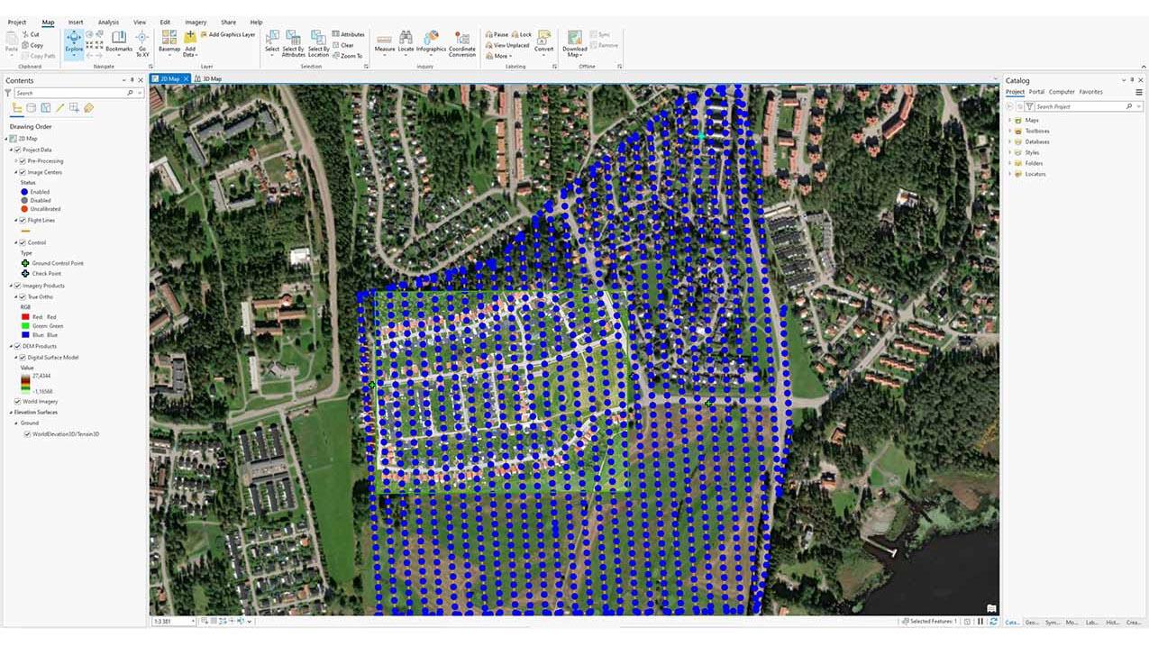Switch to the 3D Map view tab
This screenshot has width=1149, height=646.
pos(211,79)
